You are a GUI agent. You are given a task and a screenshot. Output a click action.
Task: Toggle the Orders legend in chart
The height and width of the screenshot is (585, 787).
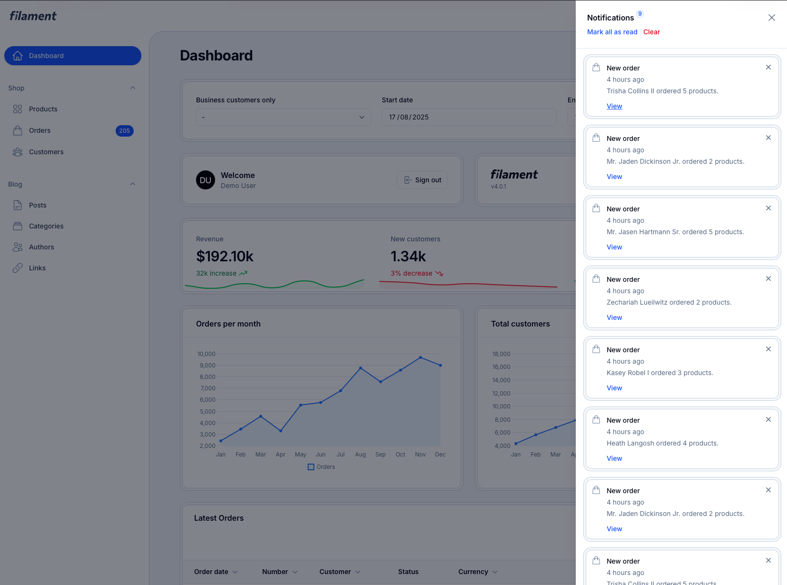point(321,467)
